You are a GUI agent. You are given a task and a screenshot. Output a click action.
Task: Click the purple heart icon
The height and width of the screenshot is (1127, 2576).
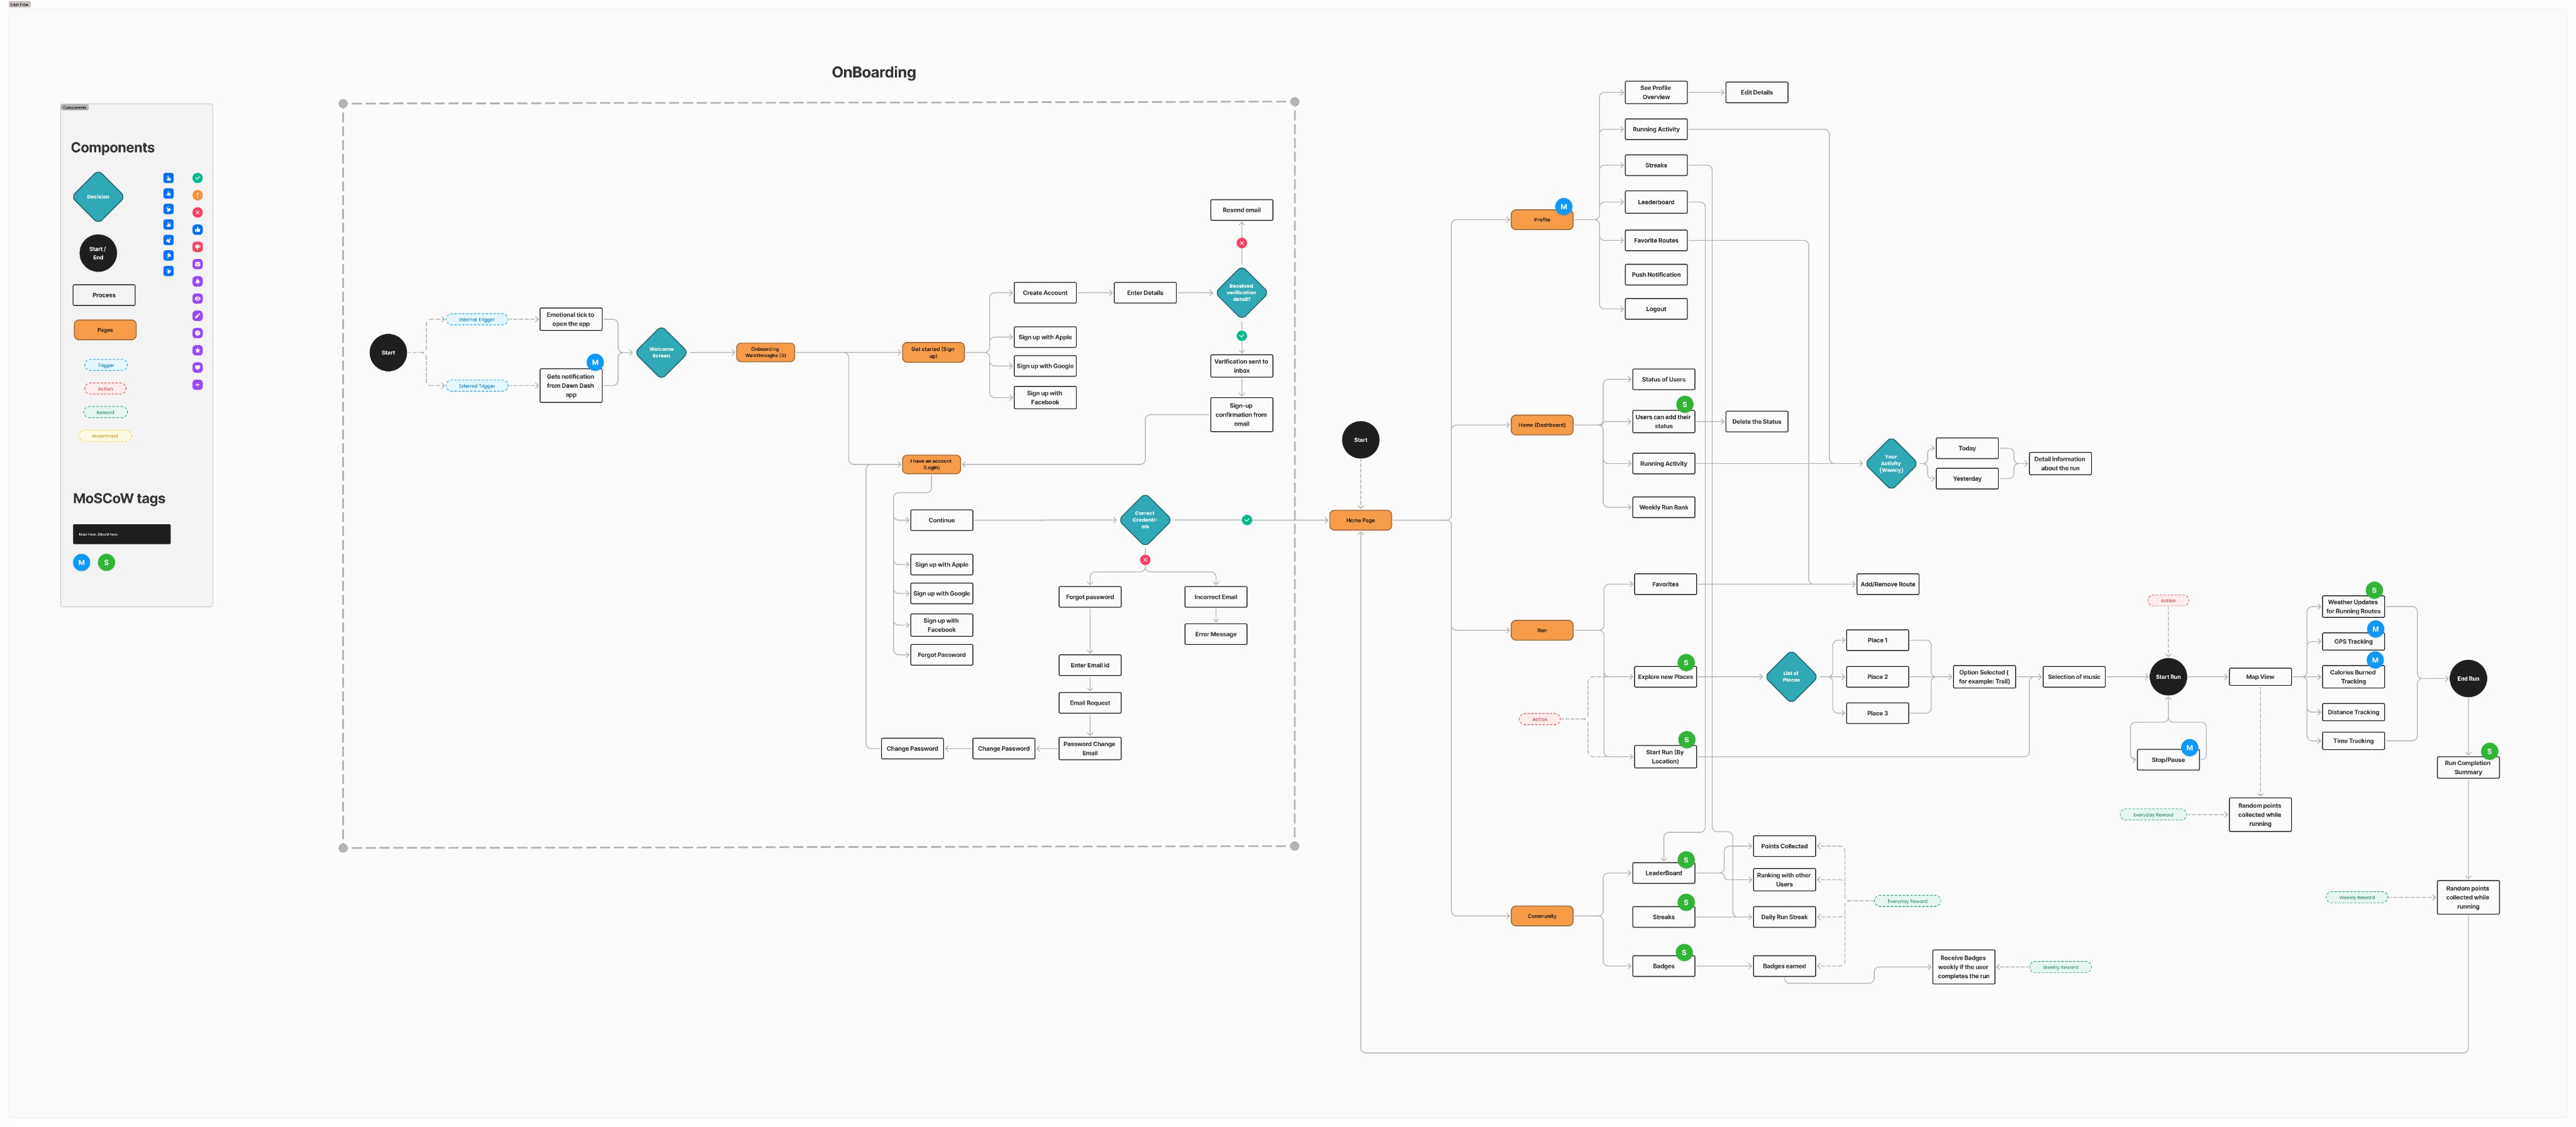(x=198, y=368)
